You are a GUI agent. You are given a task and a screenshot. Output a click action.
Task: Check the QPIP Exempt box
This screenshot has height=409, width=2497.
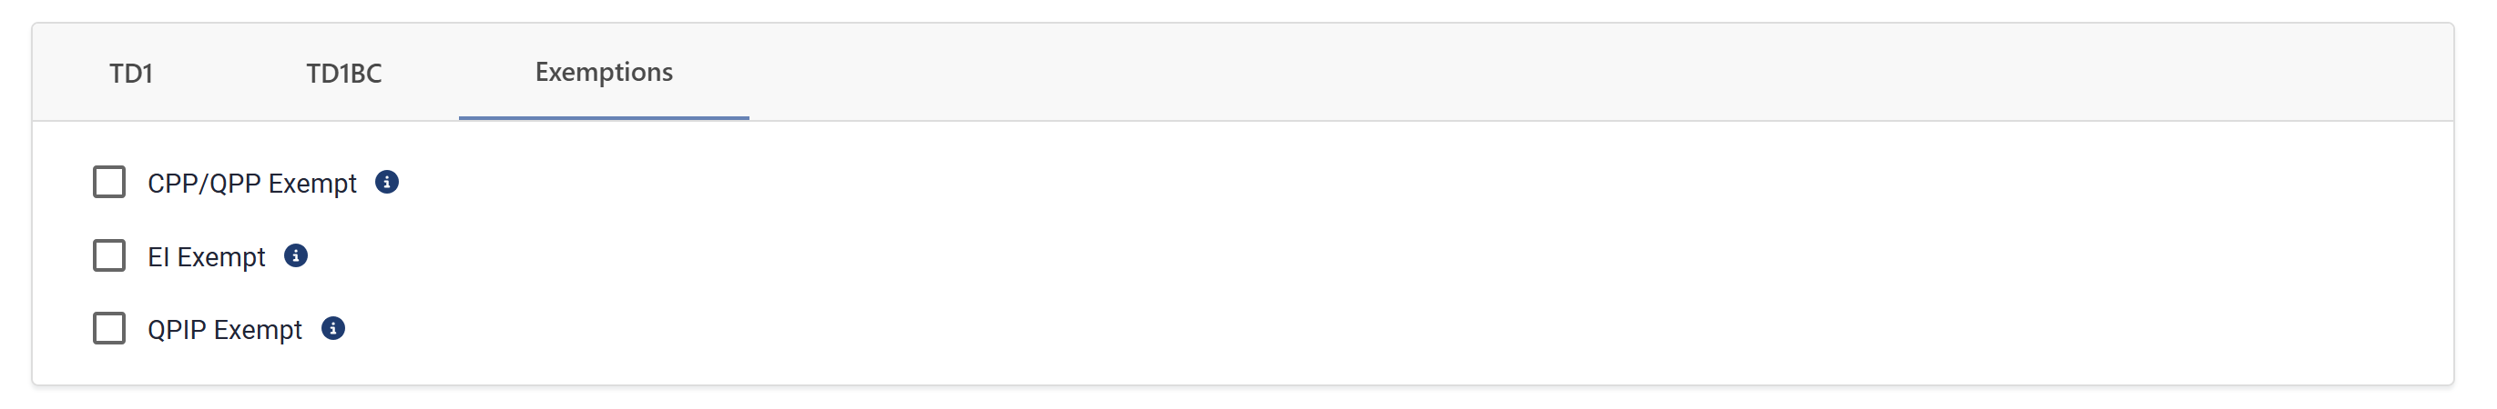coord(109,329)
